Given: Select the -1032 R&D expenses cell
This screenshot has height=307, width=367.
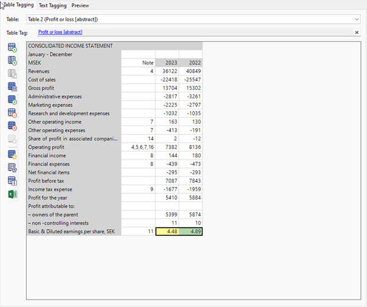Looking at the screenshot, I should (167, 113).
